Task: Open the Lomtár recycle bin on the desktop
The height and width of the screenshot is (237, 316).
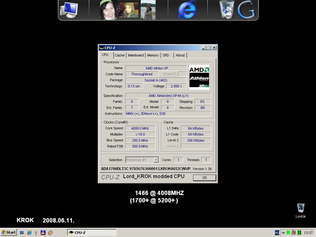Action: (x=301, y=210)
